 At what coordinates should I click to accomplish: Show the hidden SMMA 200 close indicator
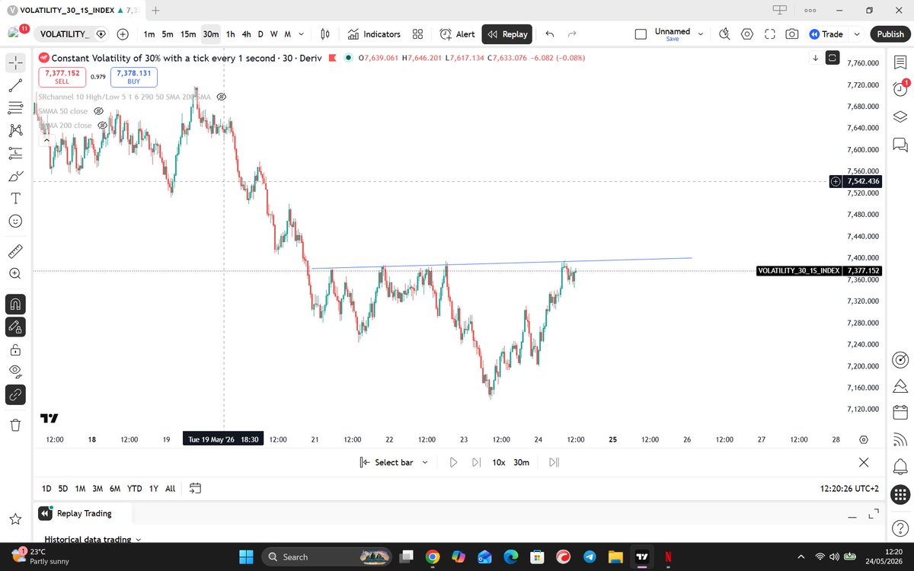click(103, 126)
